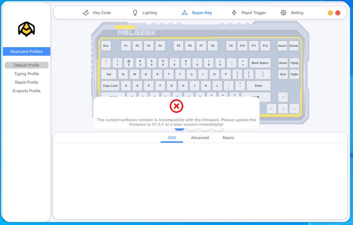353x225 pixels.
Task: Click the F3 key on keyboard
Action: (x=149, y=46)
